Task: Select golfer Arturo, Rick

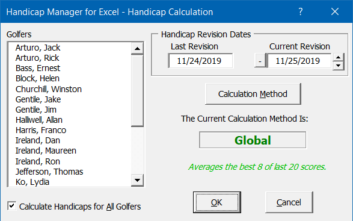Action: [x=70, y=58]
